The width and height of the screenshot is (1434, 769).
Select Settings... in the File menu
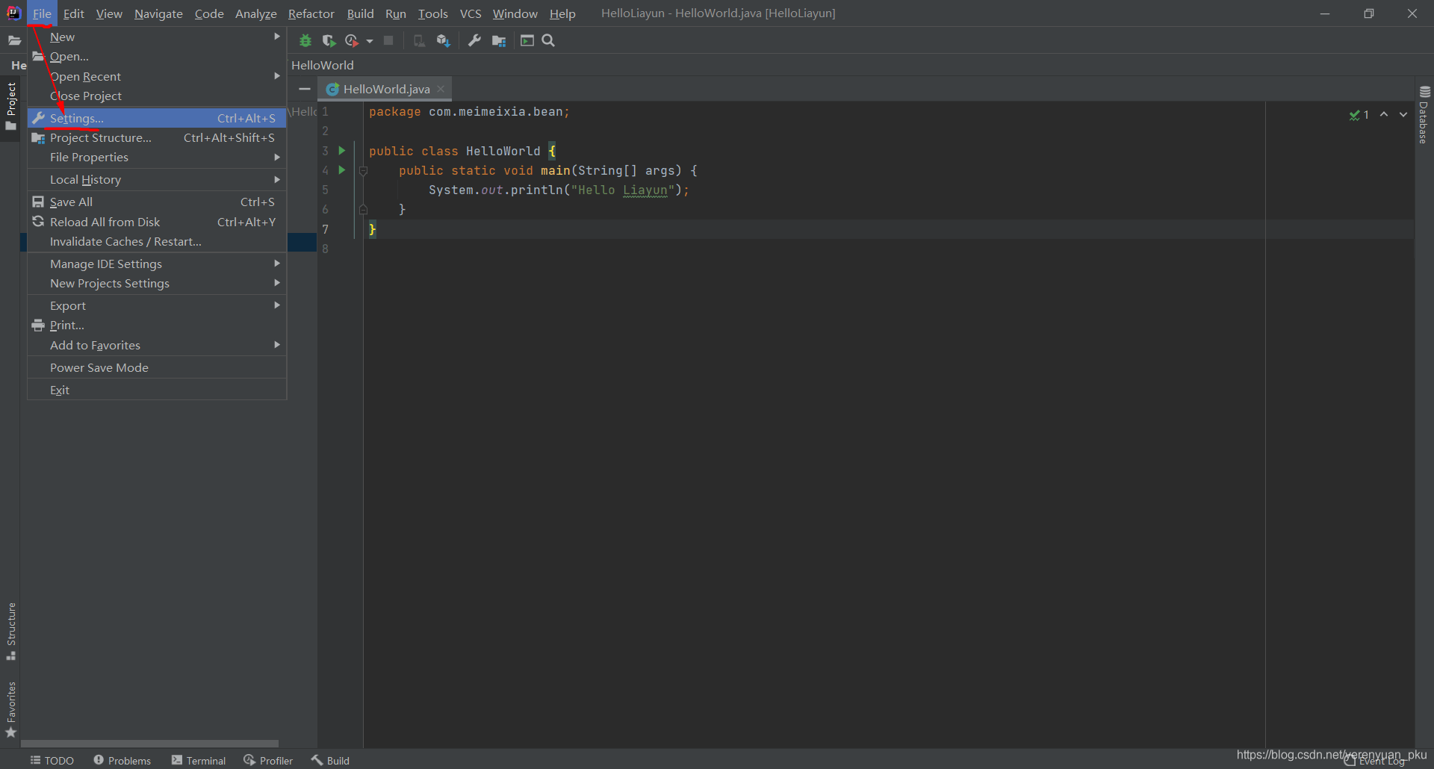[x=77, y=118]
